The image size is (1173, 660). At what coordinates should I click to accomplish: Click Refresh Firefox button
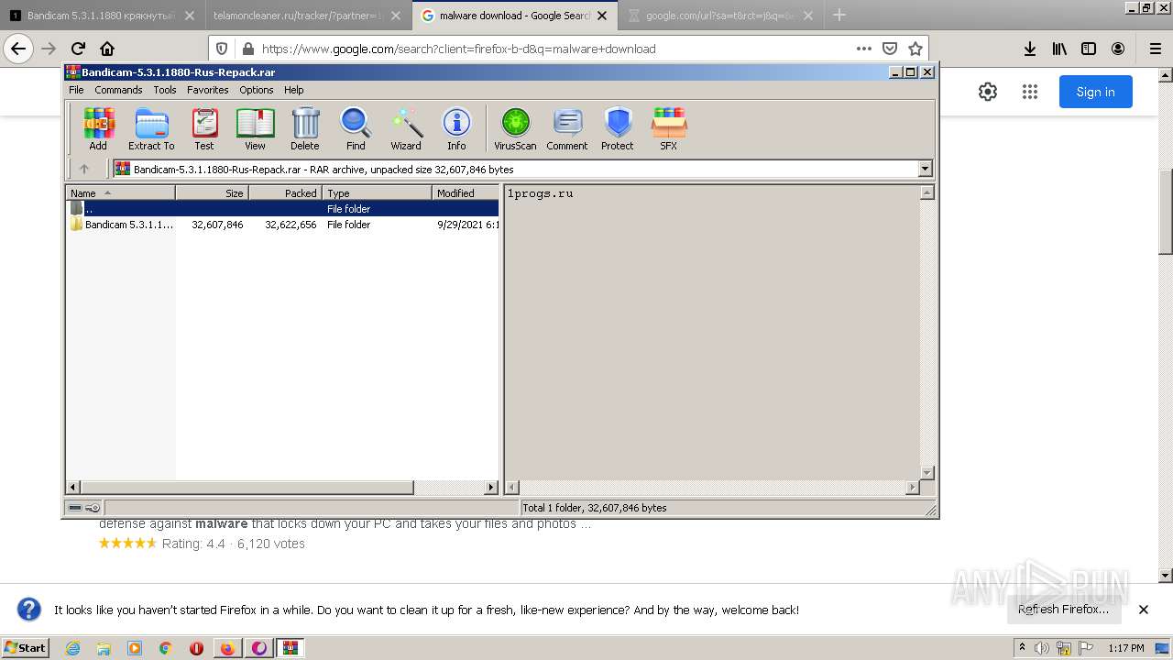[x=1063, y=610]
